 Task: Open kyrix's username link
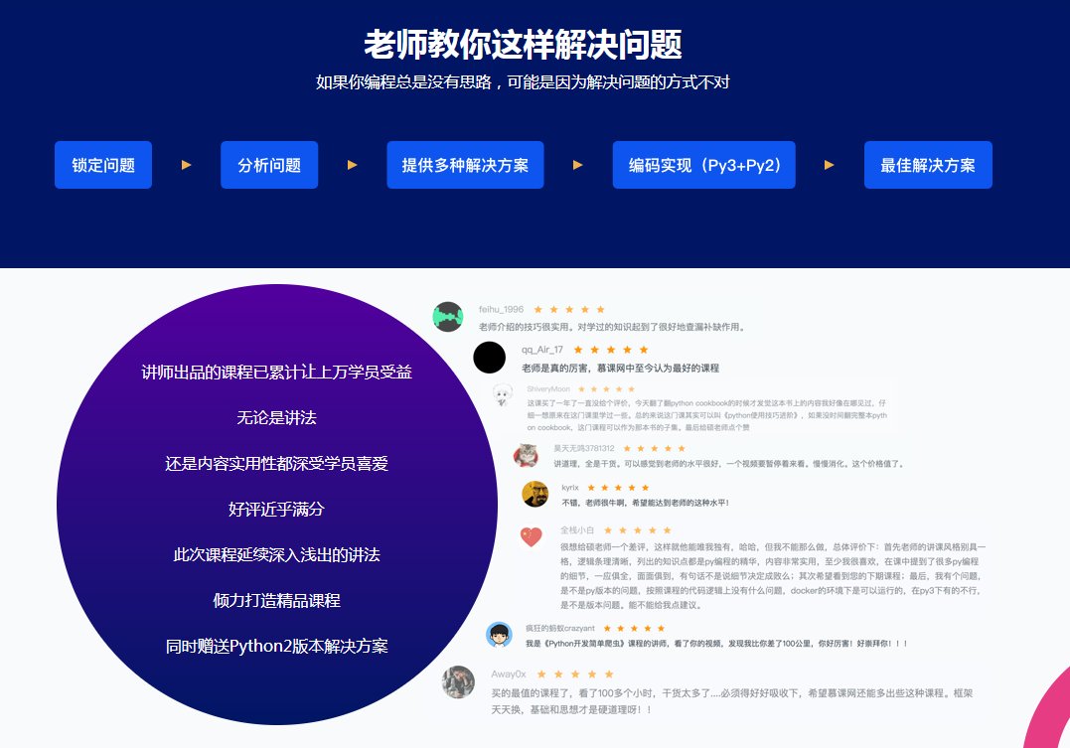(569, 487)
